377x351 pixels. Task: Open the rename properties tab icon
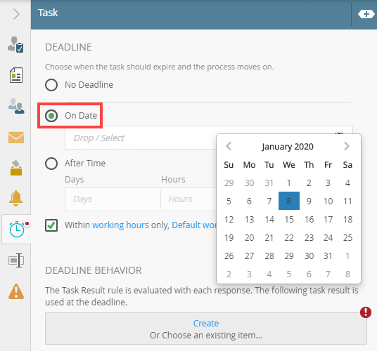[16, 260]
